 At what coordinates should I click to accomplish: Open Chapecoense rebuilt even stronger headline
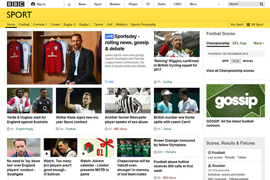[134, 167]
